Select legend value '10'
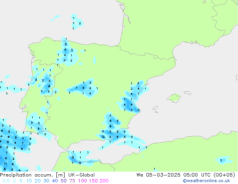 (x=29, y=181)
